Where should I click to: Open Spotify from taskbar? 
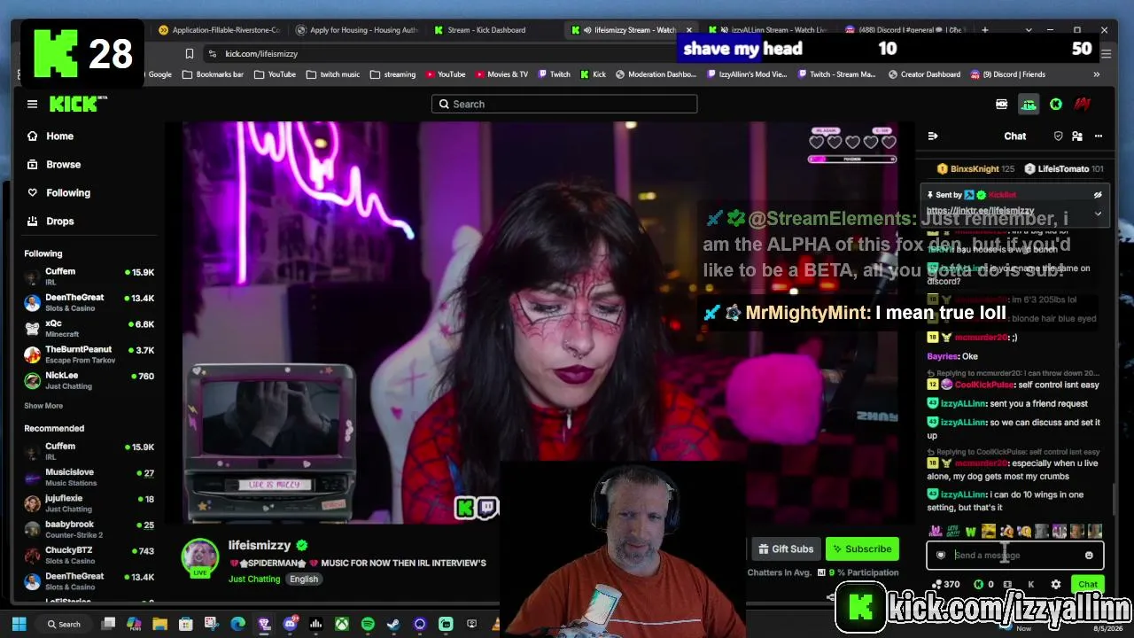368,624
